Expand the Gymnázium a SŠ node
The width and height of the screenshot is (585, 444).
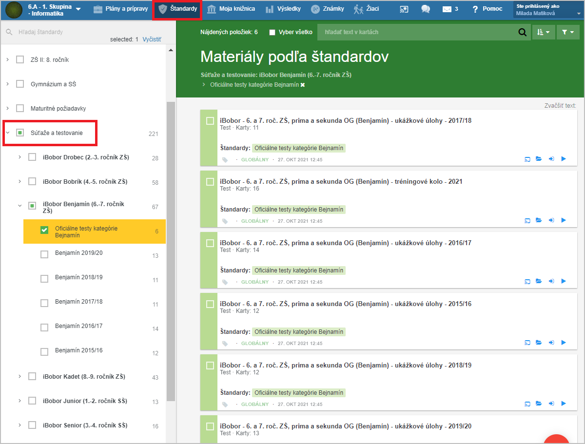[x=7, y=84]
